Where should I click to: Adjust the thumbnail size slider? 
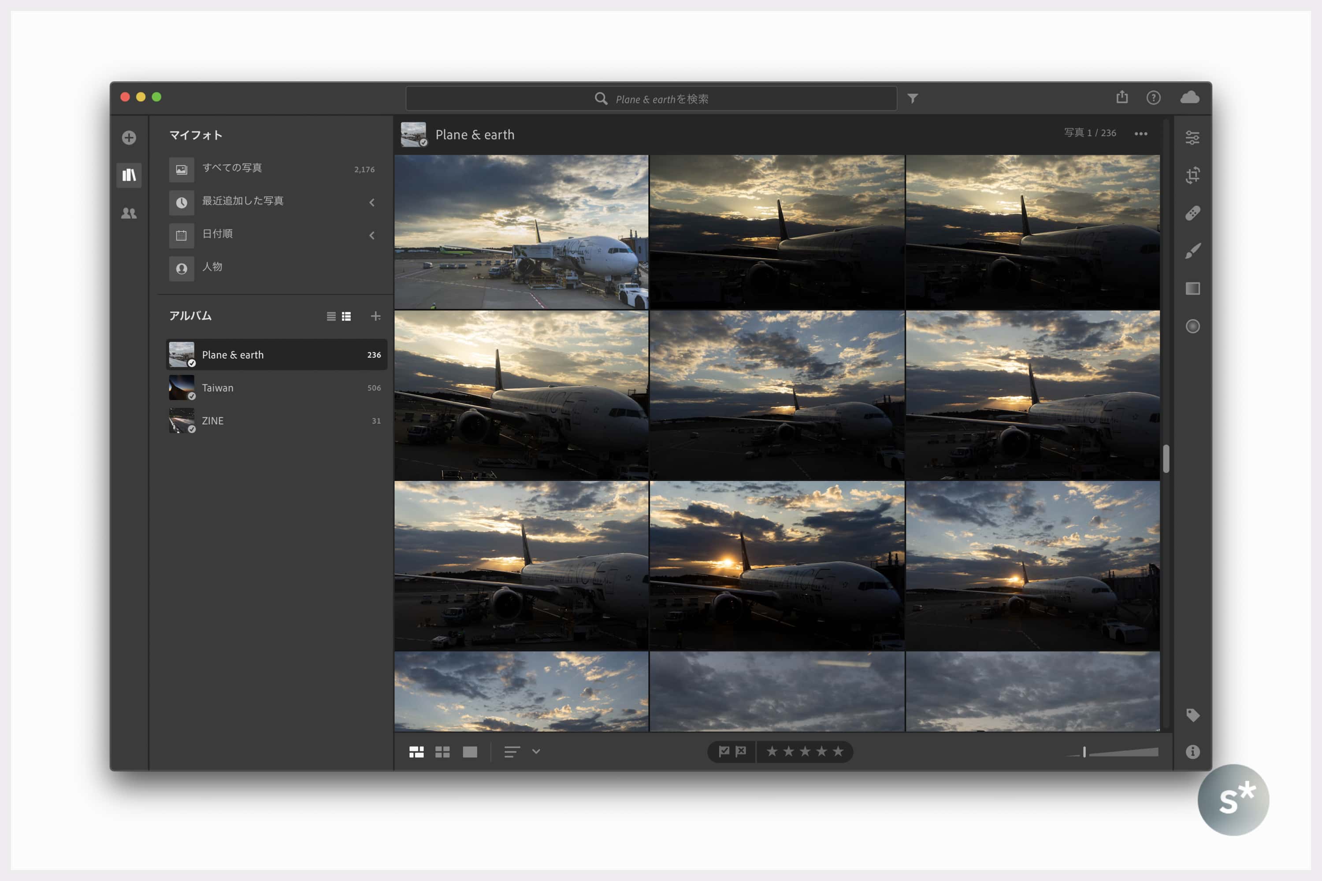[1084, 752]
